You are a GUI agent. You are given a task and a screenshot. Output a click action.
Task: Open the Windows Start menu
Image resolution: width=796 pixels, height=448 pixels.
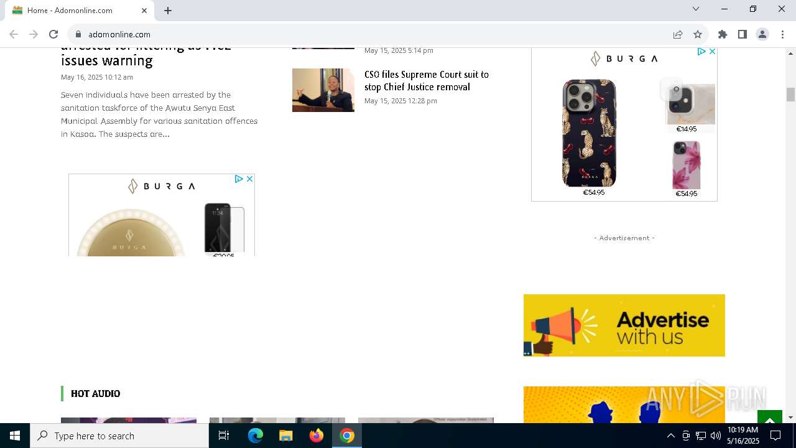[15, 436]
